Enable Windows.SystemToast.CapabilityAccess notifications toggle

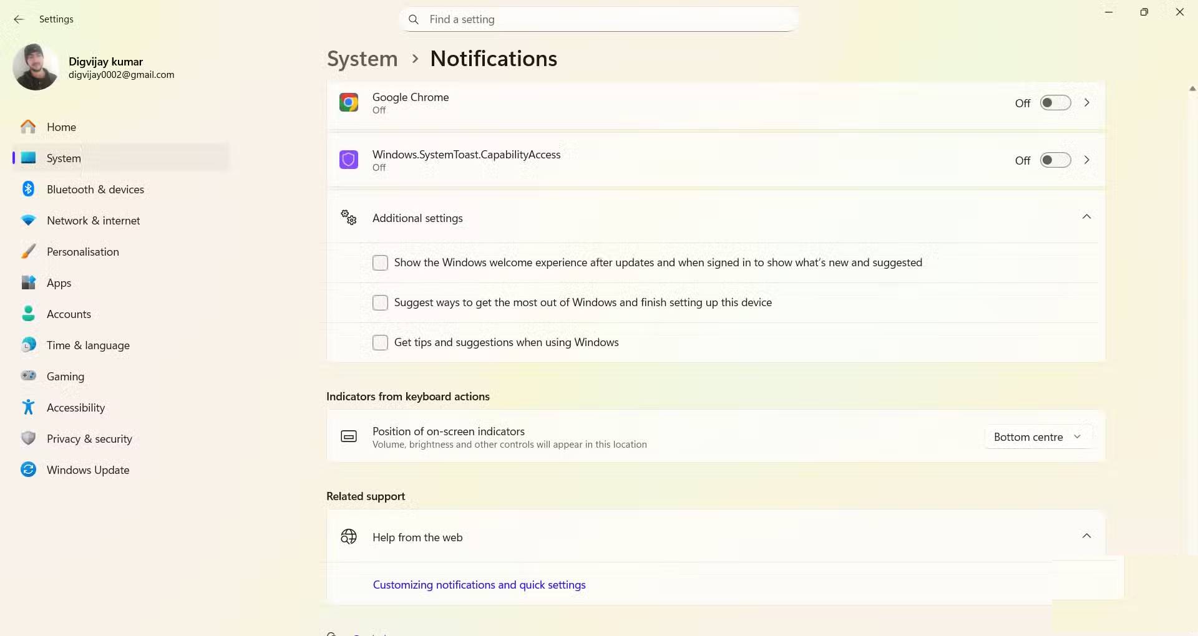tap(1055, 160)
